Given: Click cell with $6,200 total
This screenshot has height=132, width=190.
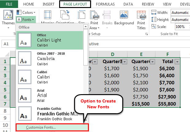Looking at the screenshot, I should pos(168,69).
